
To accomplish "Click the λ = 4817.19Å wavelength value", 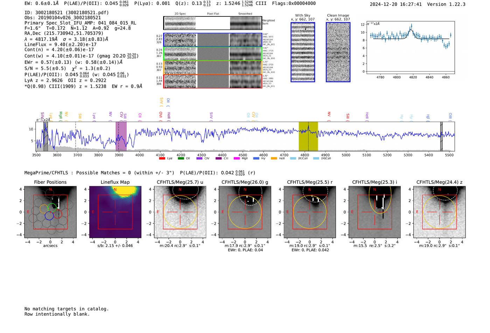I will pos(41,39).
